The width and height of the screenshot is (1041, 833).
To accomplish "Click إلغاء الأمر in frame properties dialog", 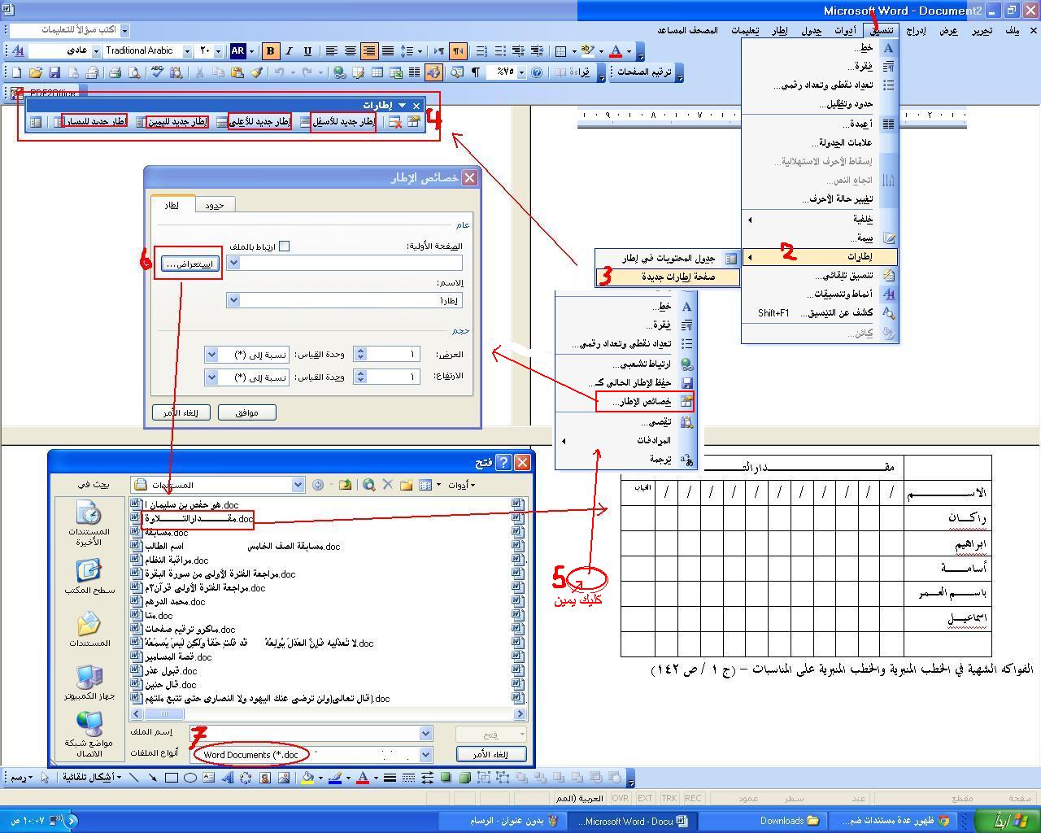I will [x=181, y=412].
